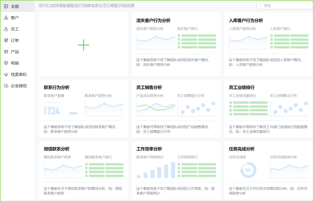Screen dimensions: 314x202
Task: Pick the 员工业绩排行 template card
Action: point(269,109)
